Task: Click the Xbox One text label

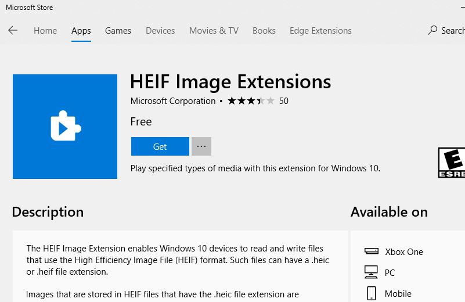Action: coord(404,252)
